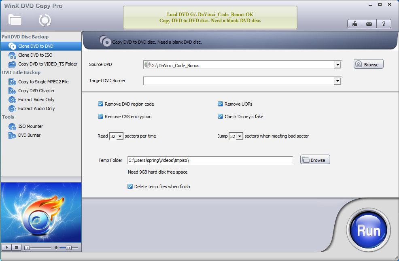This screenshot has width=399, height=261.
Task: Click the Copy DVD to VIDEO_TS Folder icon
Action: pos(12,64)
